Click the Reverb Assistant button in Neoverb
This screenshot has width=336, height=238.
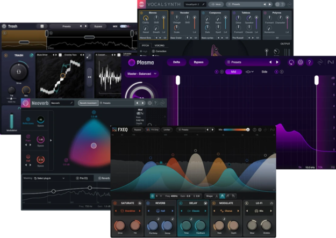(x=88, y=103)
